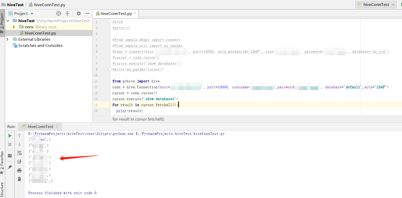Viewport: 402px width, 198px height.
Task: Toggle Pin Tab in the Run panel
Action: 10,167
